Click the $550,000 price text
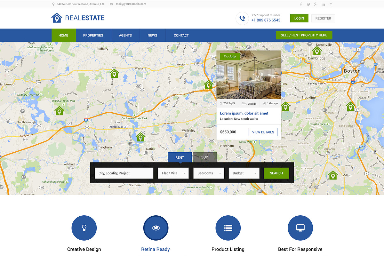 (x=228, y=132)
